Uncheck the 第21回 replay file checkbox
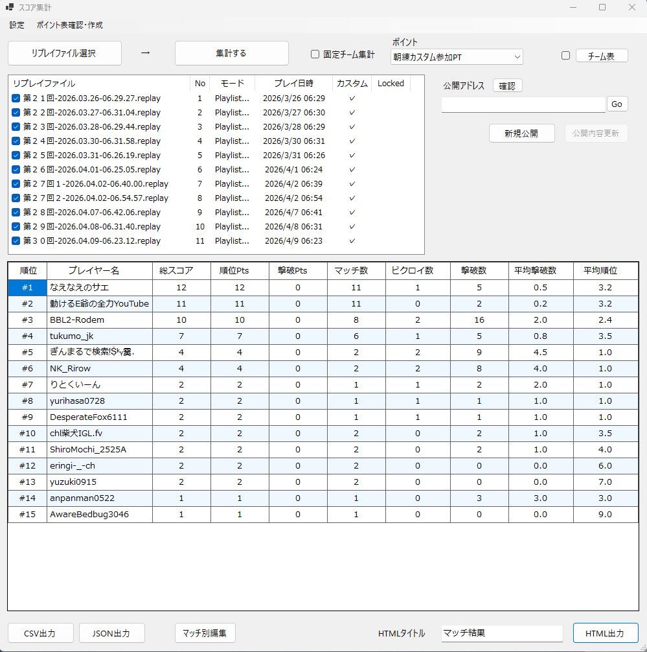Viewport: 647px width, 652px height. point(16,99)
